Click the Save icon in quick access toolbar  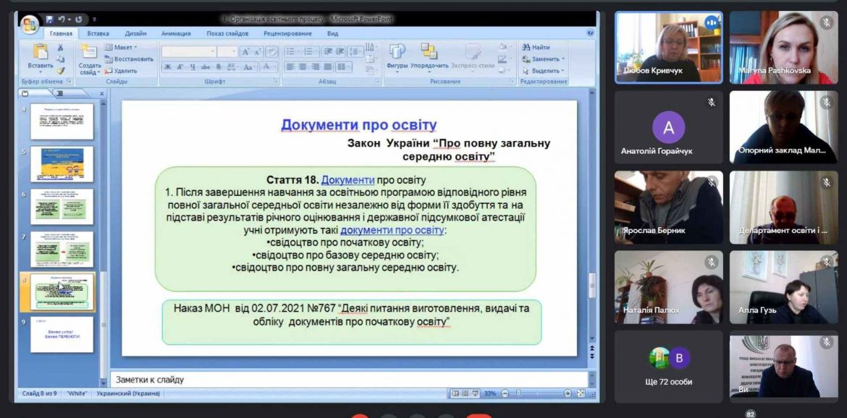point(50,19)
